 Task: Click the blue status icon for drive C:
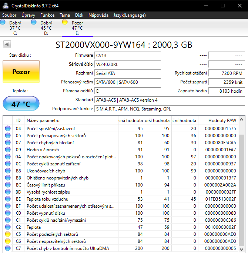point(3,22)
